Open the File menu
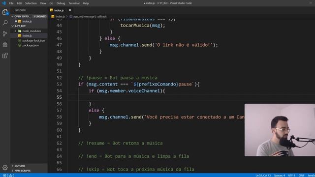This screenshot has width=315, height=177. 11,3
